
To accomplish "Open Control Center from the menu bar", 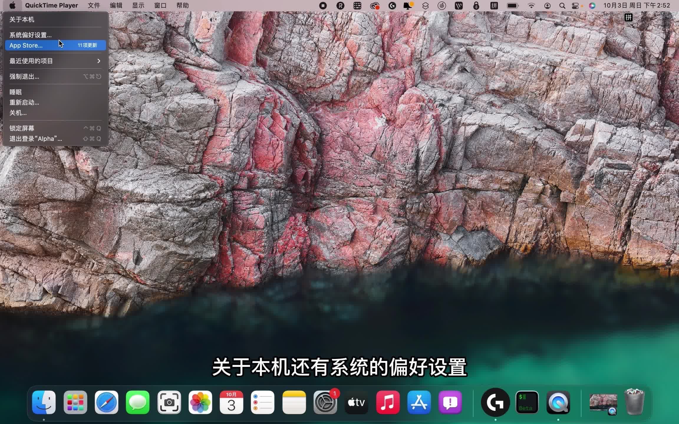I will 576,5.
